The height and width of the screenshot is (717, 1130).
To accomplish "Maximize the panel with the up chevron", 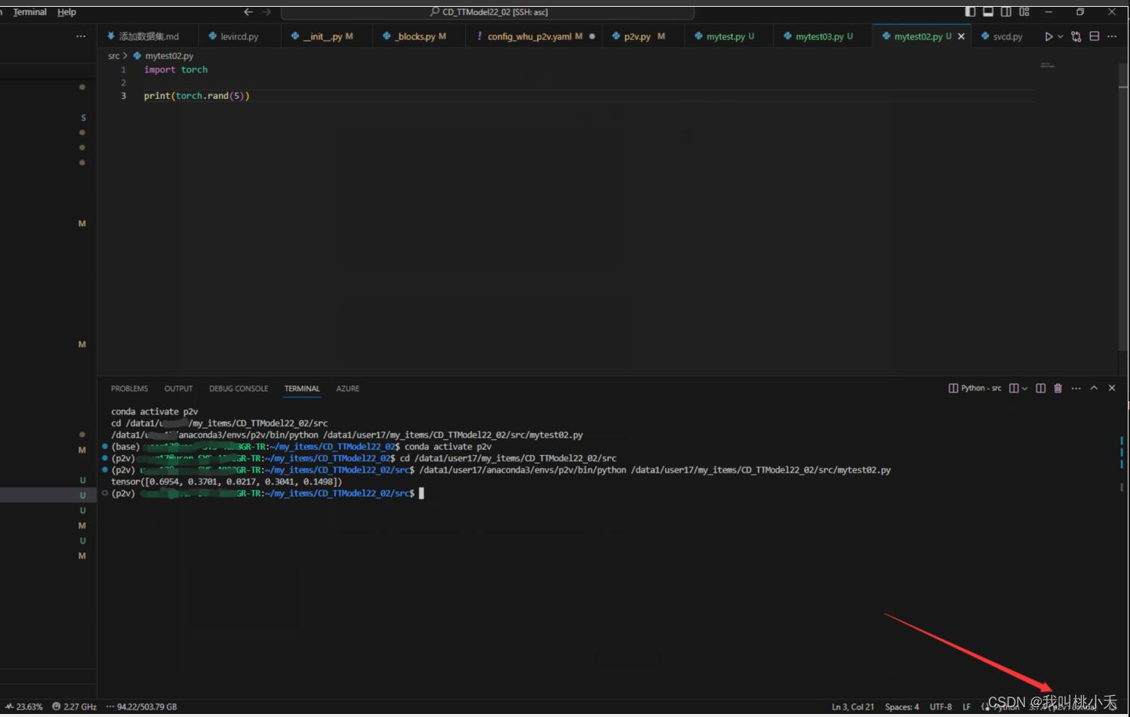I will 1094,388.
